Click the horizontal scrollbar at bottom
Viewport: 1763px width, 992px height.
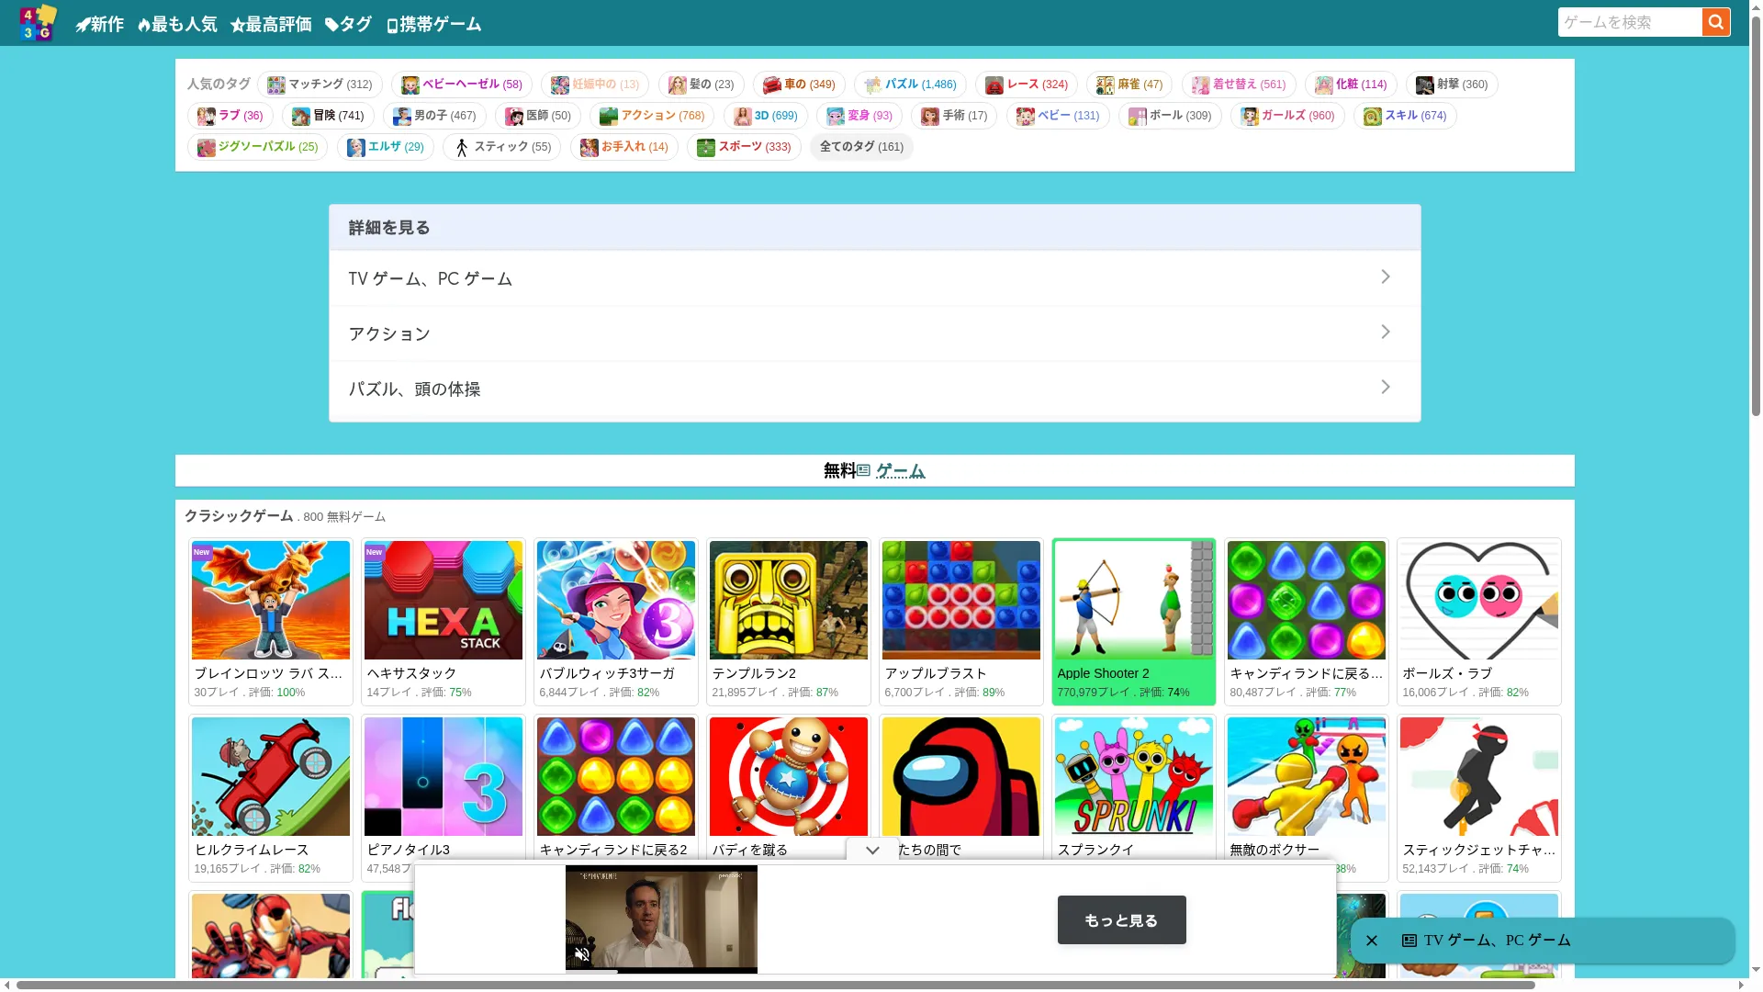pyautogui.click(x=776, y=985)
